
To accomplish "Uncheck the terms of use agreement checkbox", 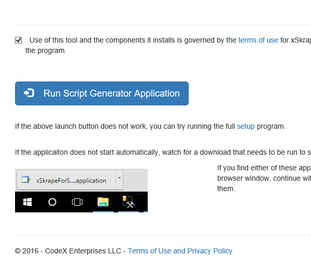I will coord(19,40).
